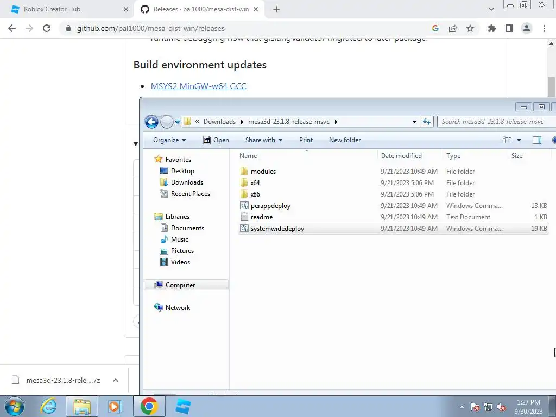The height and width of the screenshot is (417, 556).
Task: Sort by Name column header
Action: click(x=307, y=156)
